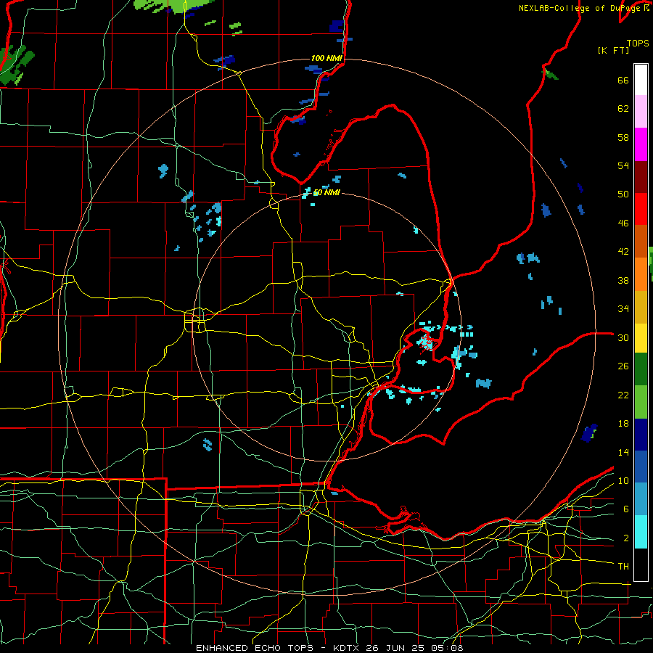This screenshot has width=653, height=653.
Task: Click the "42" legend value
Action: [623, 252]
